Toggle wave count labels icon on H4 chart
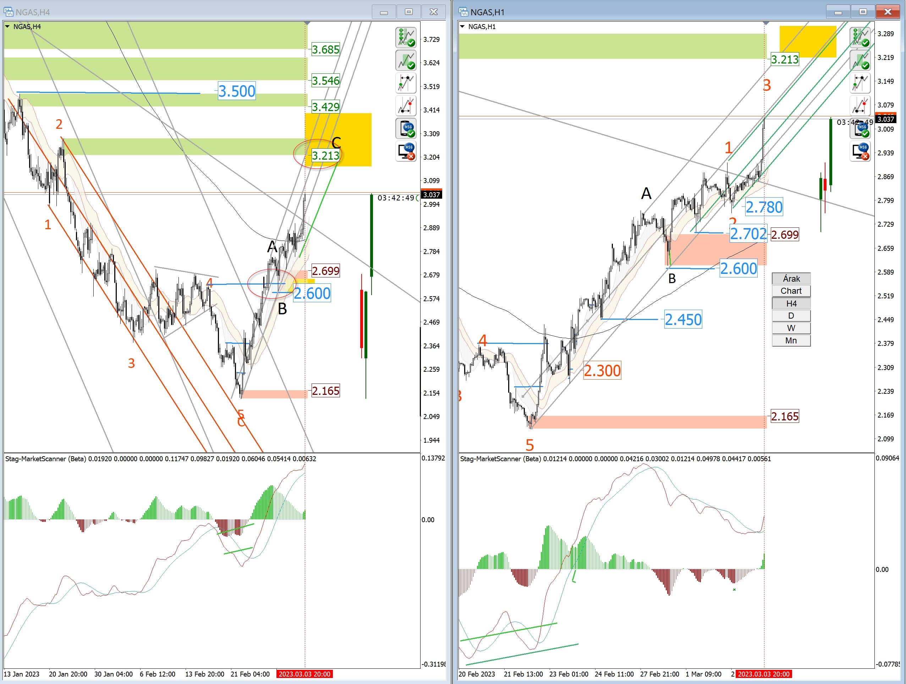This screenshot has height=684, width=906. point(406,37)
